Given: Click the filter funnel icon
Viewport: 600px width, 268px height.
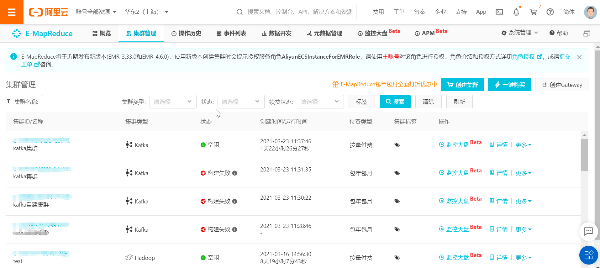Looking at the screenshot, I should [x=8, y=101].
